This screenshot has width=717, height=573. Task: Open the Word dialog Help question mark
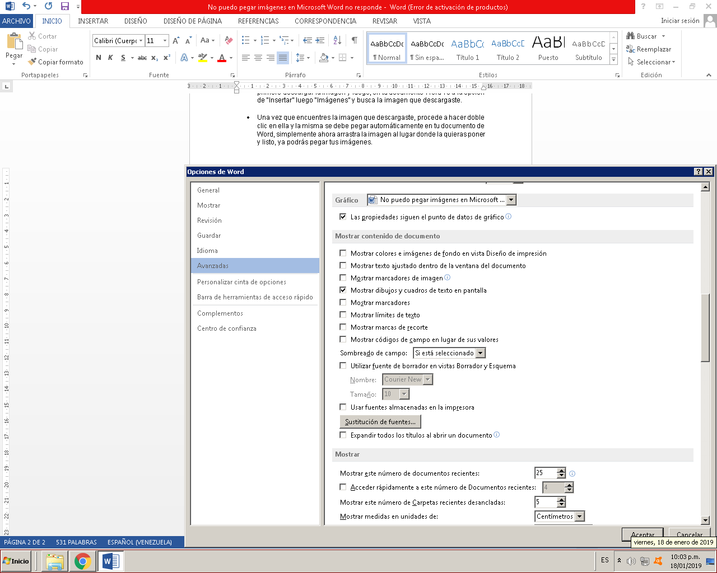click(x=698, y=172)
